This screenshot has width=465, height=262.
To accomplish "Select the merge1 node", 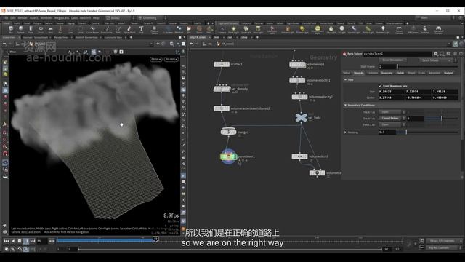I will [228, 131].
